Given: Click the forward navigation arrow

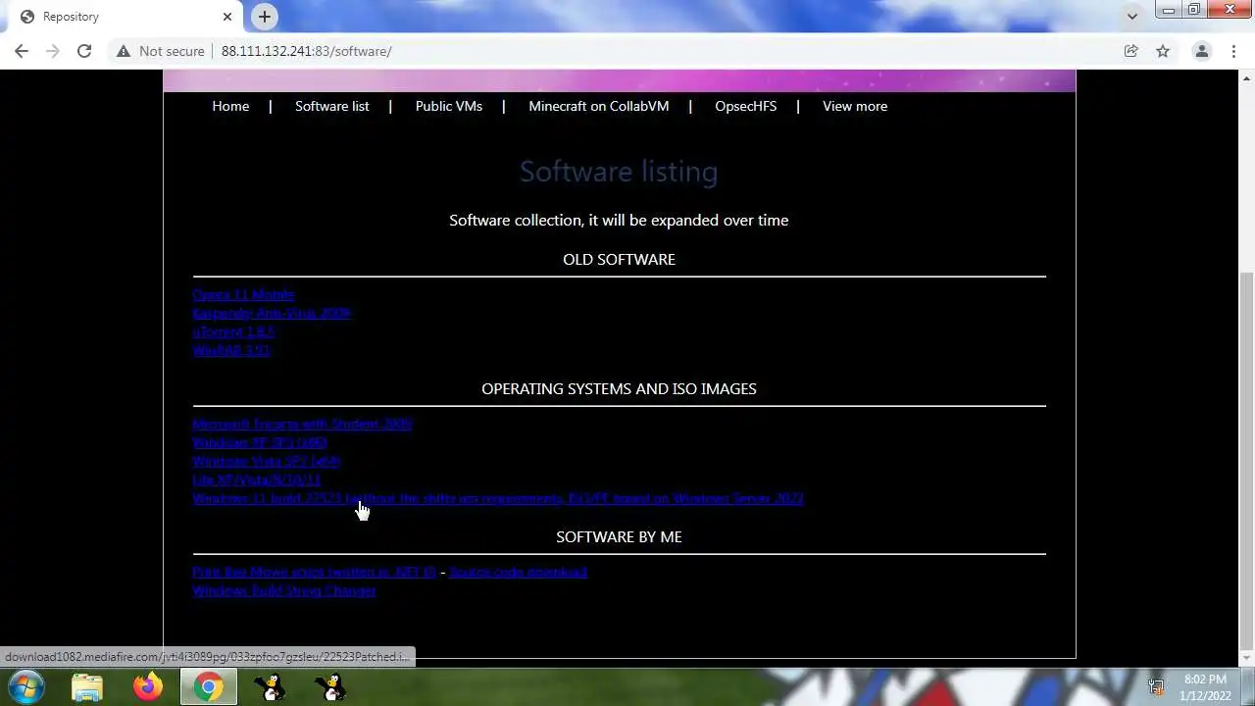Looking at the screenshot, I should (x=53, y=51).
